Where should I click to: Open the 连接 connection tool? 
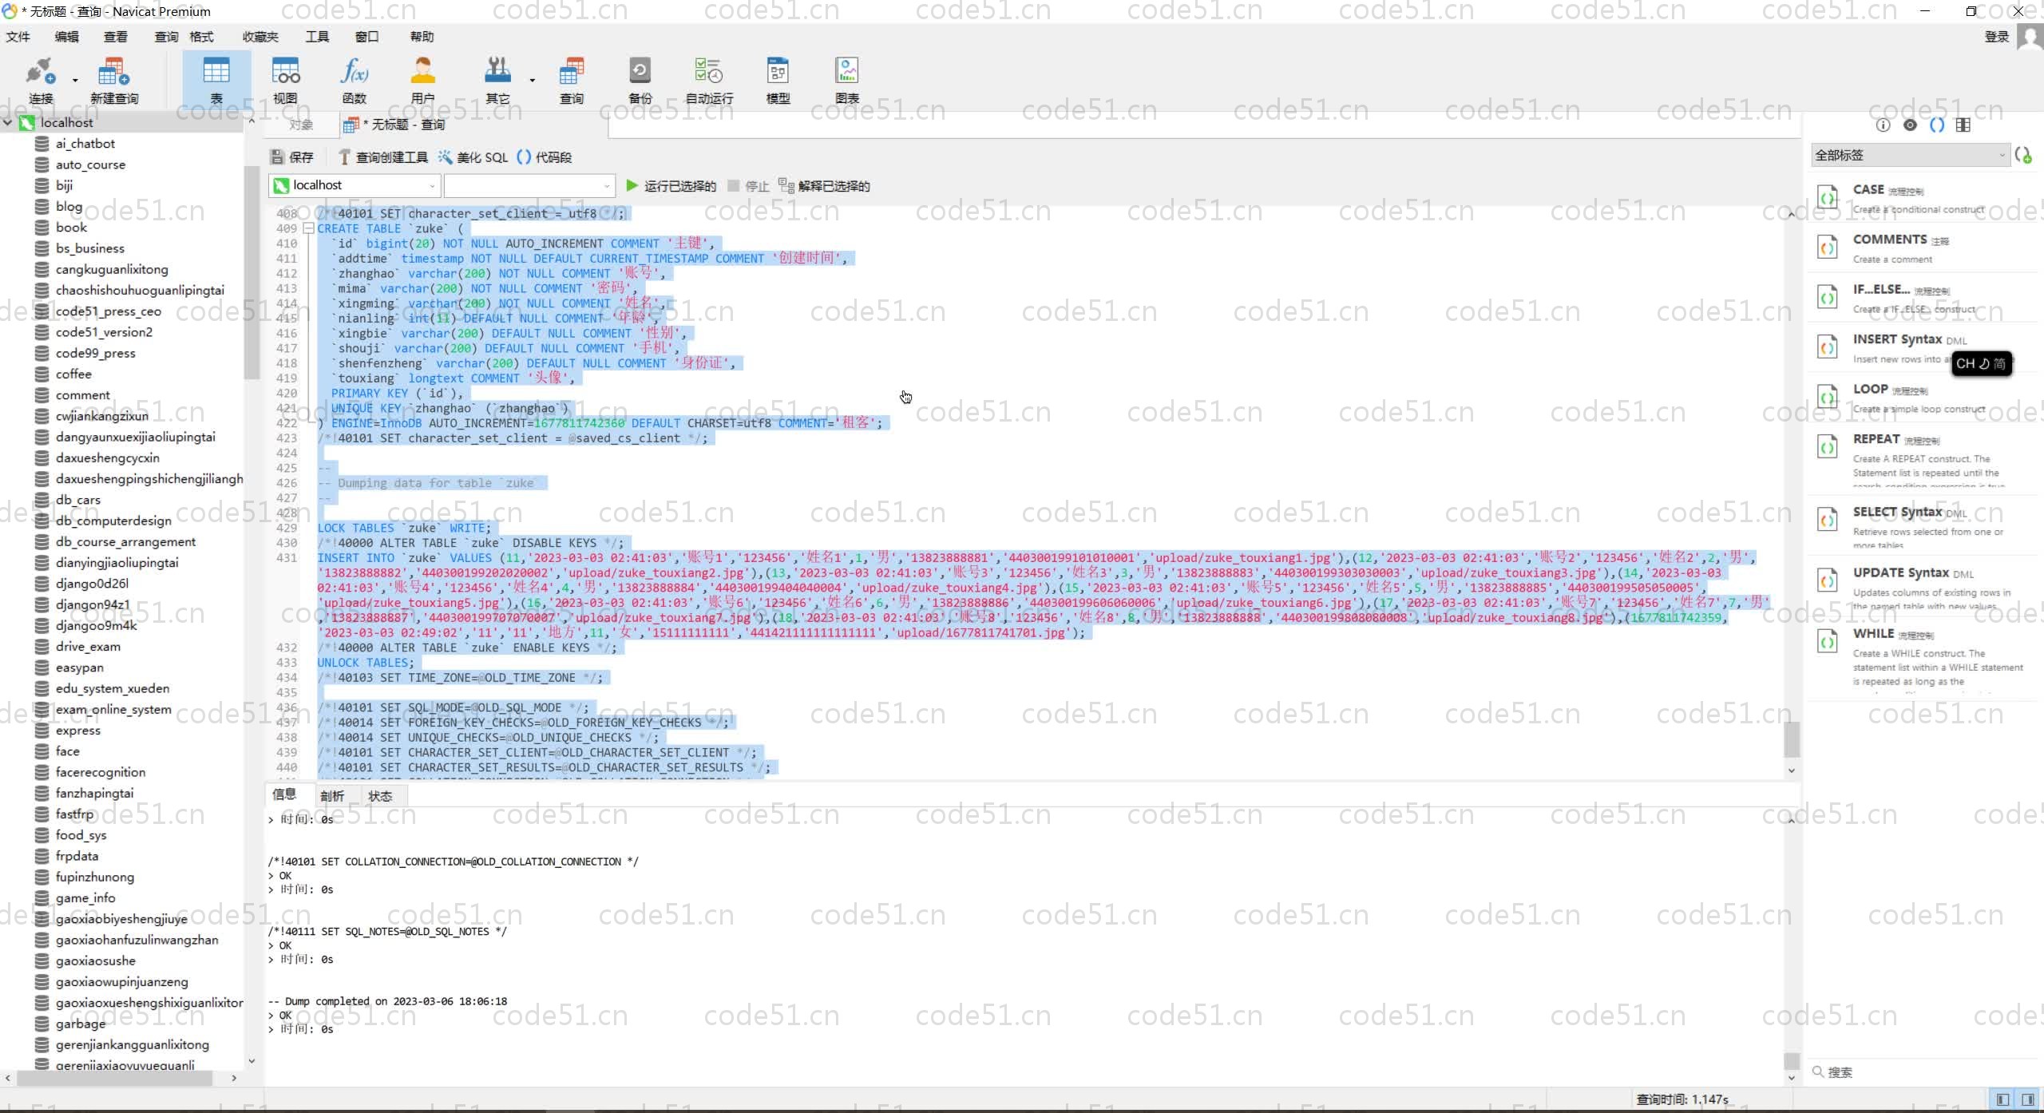tap(40, 81)
